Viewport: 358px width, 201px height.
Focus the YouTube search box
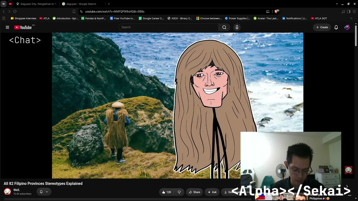(x=168, y=27)
